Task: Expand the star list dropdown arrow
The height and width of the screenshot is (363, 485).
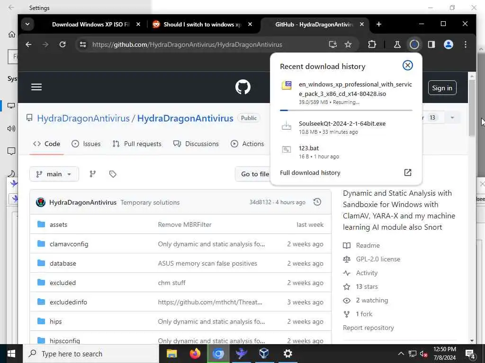Action: pos(452,118)
